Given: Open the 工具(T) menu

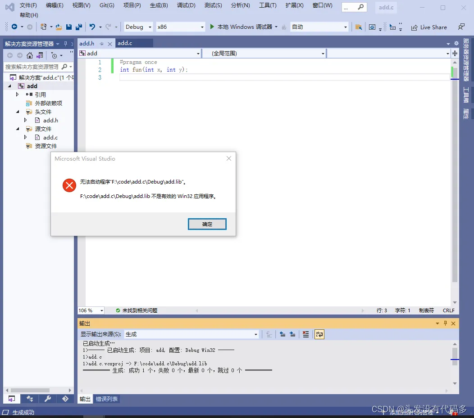Looking at the screenshot, I should click(268, 5).
